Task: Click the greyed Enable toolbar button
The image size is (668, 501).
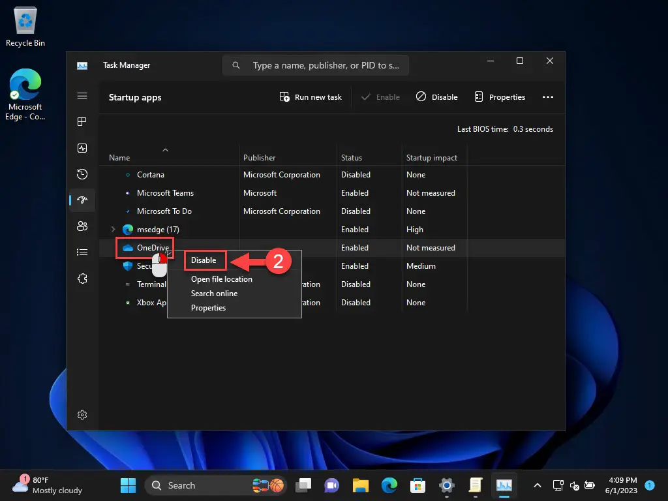Action: pyautogui.click(x=380, y=97)
